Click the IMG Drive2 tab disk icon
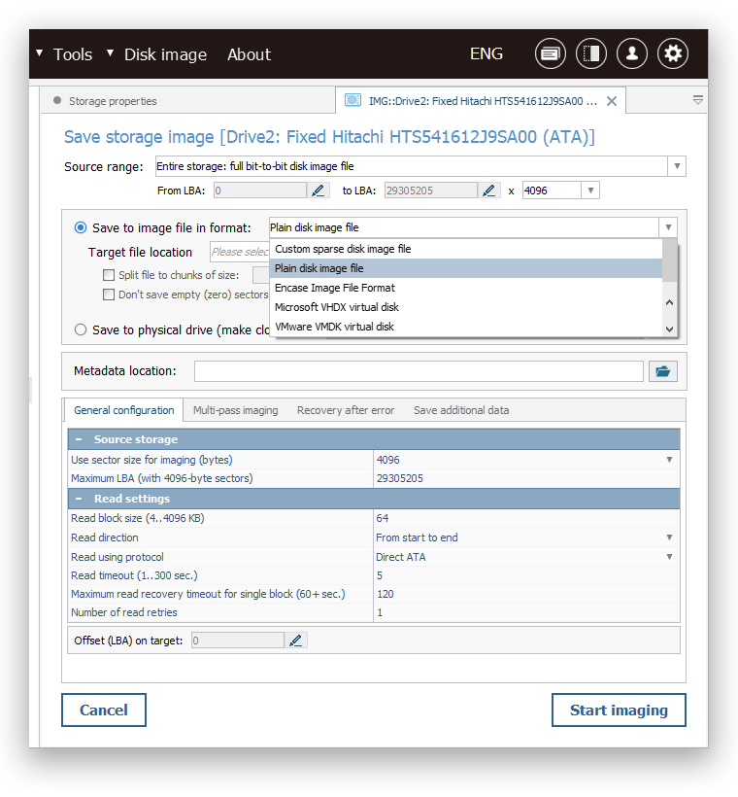This screenshot has width=738, height=797. 352,100
